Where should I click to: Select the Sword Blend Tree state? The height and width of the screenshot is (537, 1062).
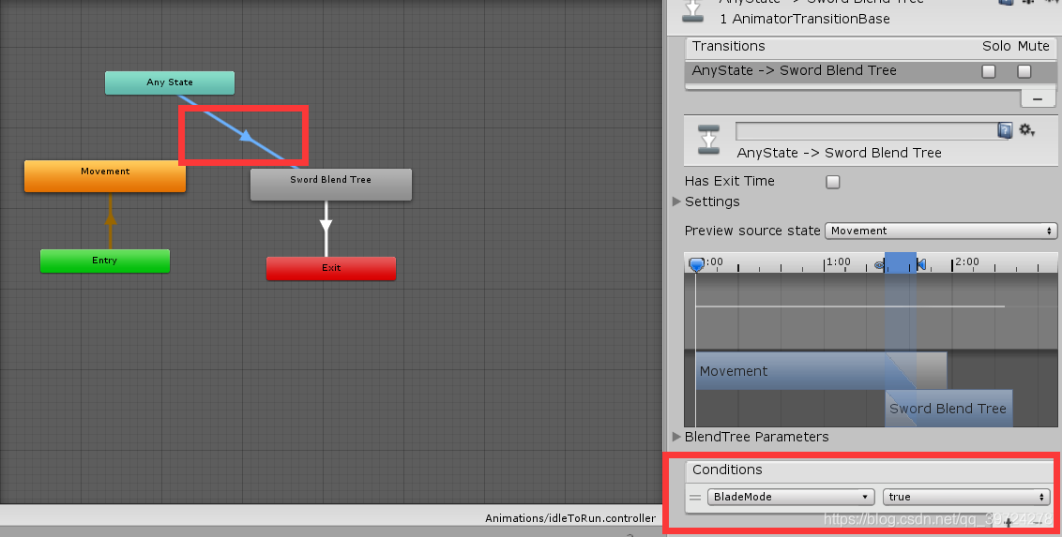330,184
